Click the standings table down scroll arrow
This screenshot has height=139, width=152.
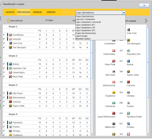point(92,134)
